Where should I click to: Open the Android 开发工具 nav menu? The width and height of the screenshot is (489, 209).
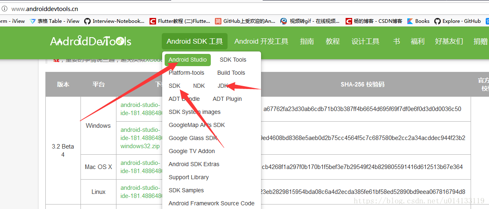261,41
